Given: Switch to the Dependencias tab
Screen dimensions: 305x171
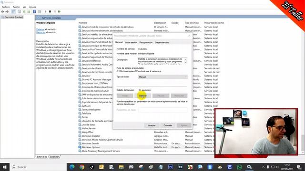Looking at the screenshot, I should click(x=162, y=42).
